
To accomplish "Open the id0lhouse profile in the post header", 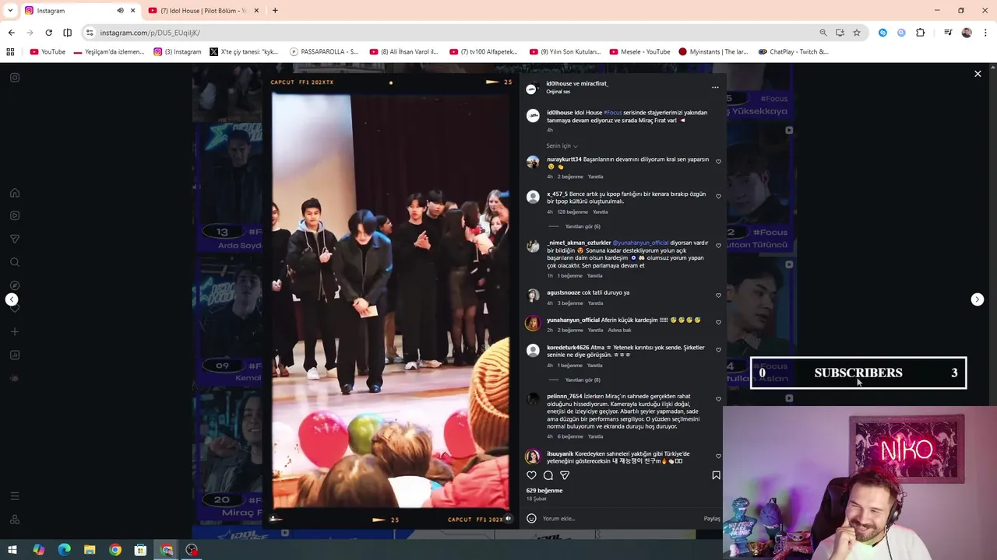I will click(x=558, y=83).
